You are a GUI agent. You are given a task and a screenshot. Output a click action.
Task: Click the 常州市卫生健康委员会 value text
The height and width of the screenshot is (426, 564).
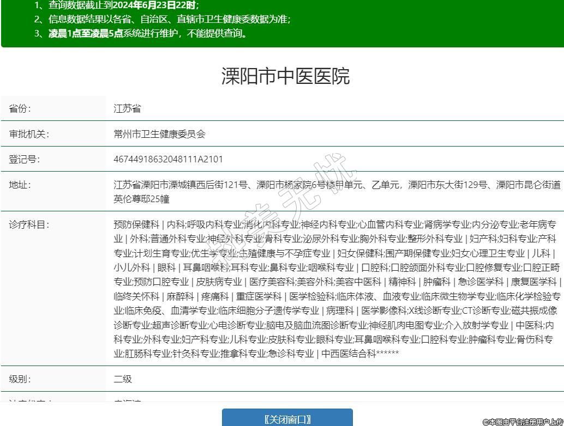click(x=159, y=134)
